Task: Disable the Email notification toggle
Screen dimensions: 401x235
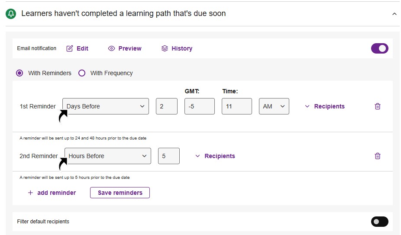Action: (x=379, y=48)
